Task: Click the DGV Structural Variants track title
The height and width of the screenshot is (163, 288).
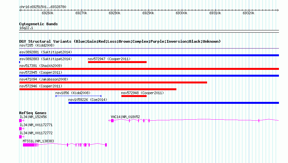Action: coord(120,41)
